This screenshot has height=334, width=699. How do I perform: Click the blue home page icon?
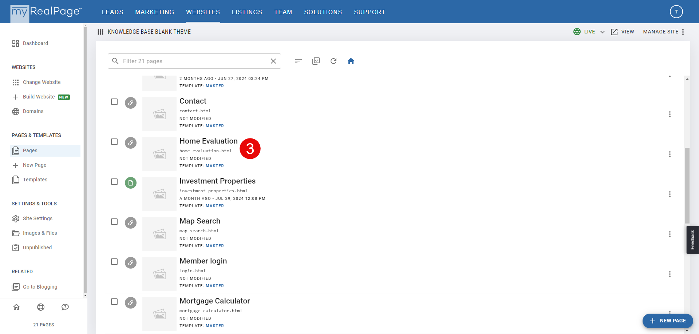click(351, 61)
